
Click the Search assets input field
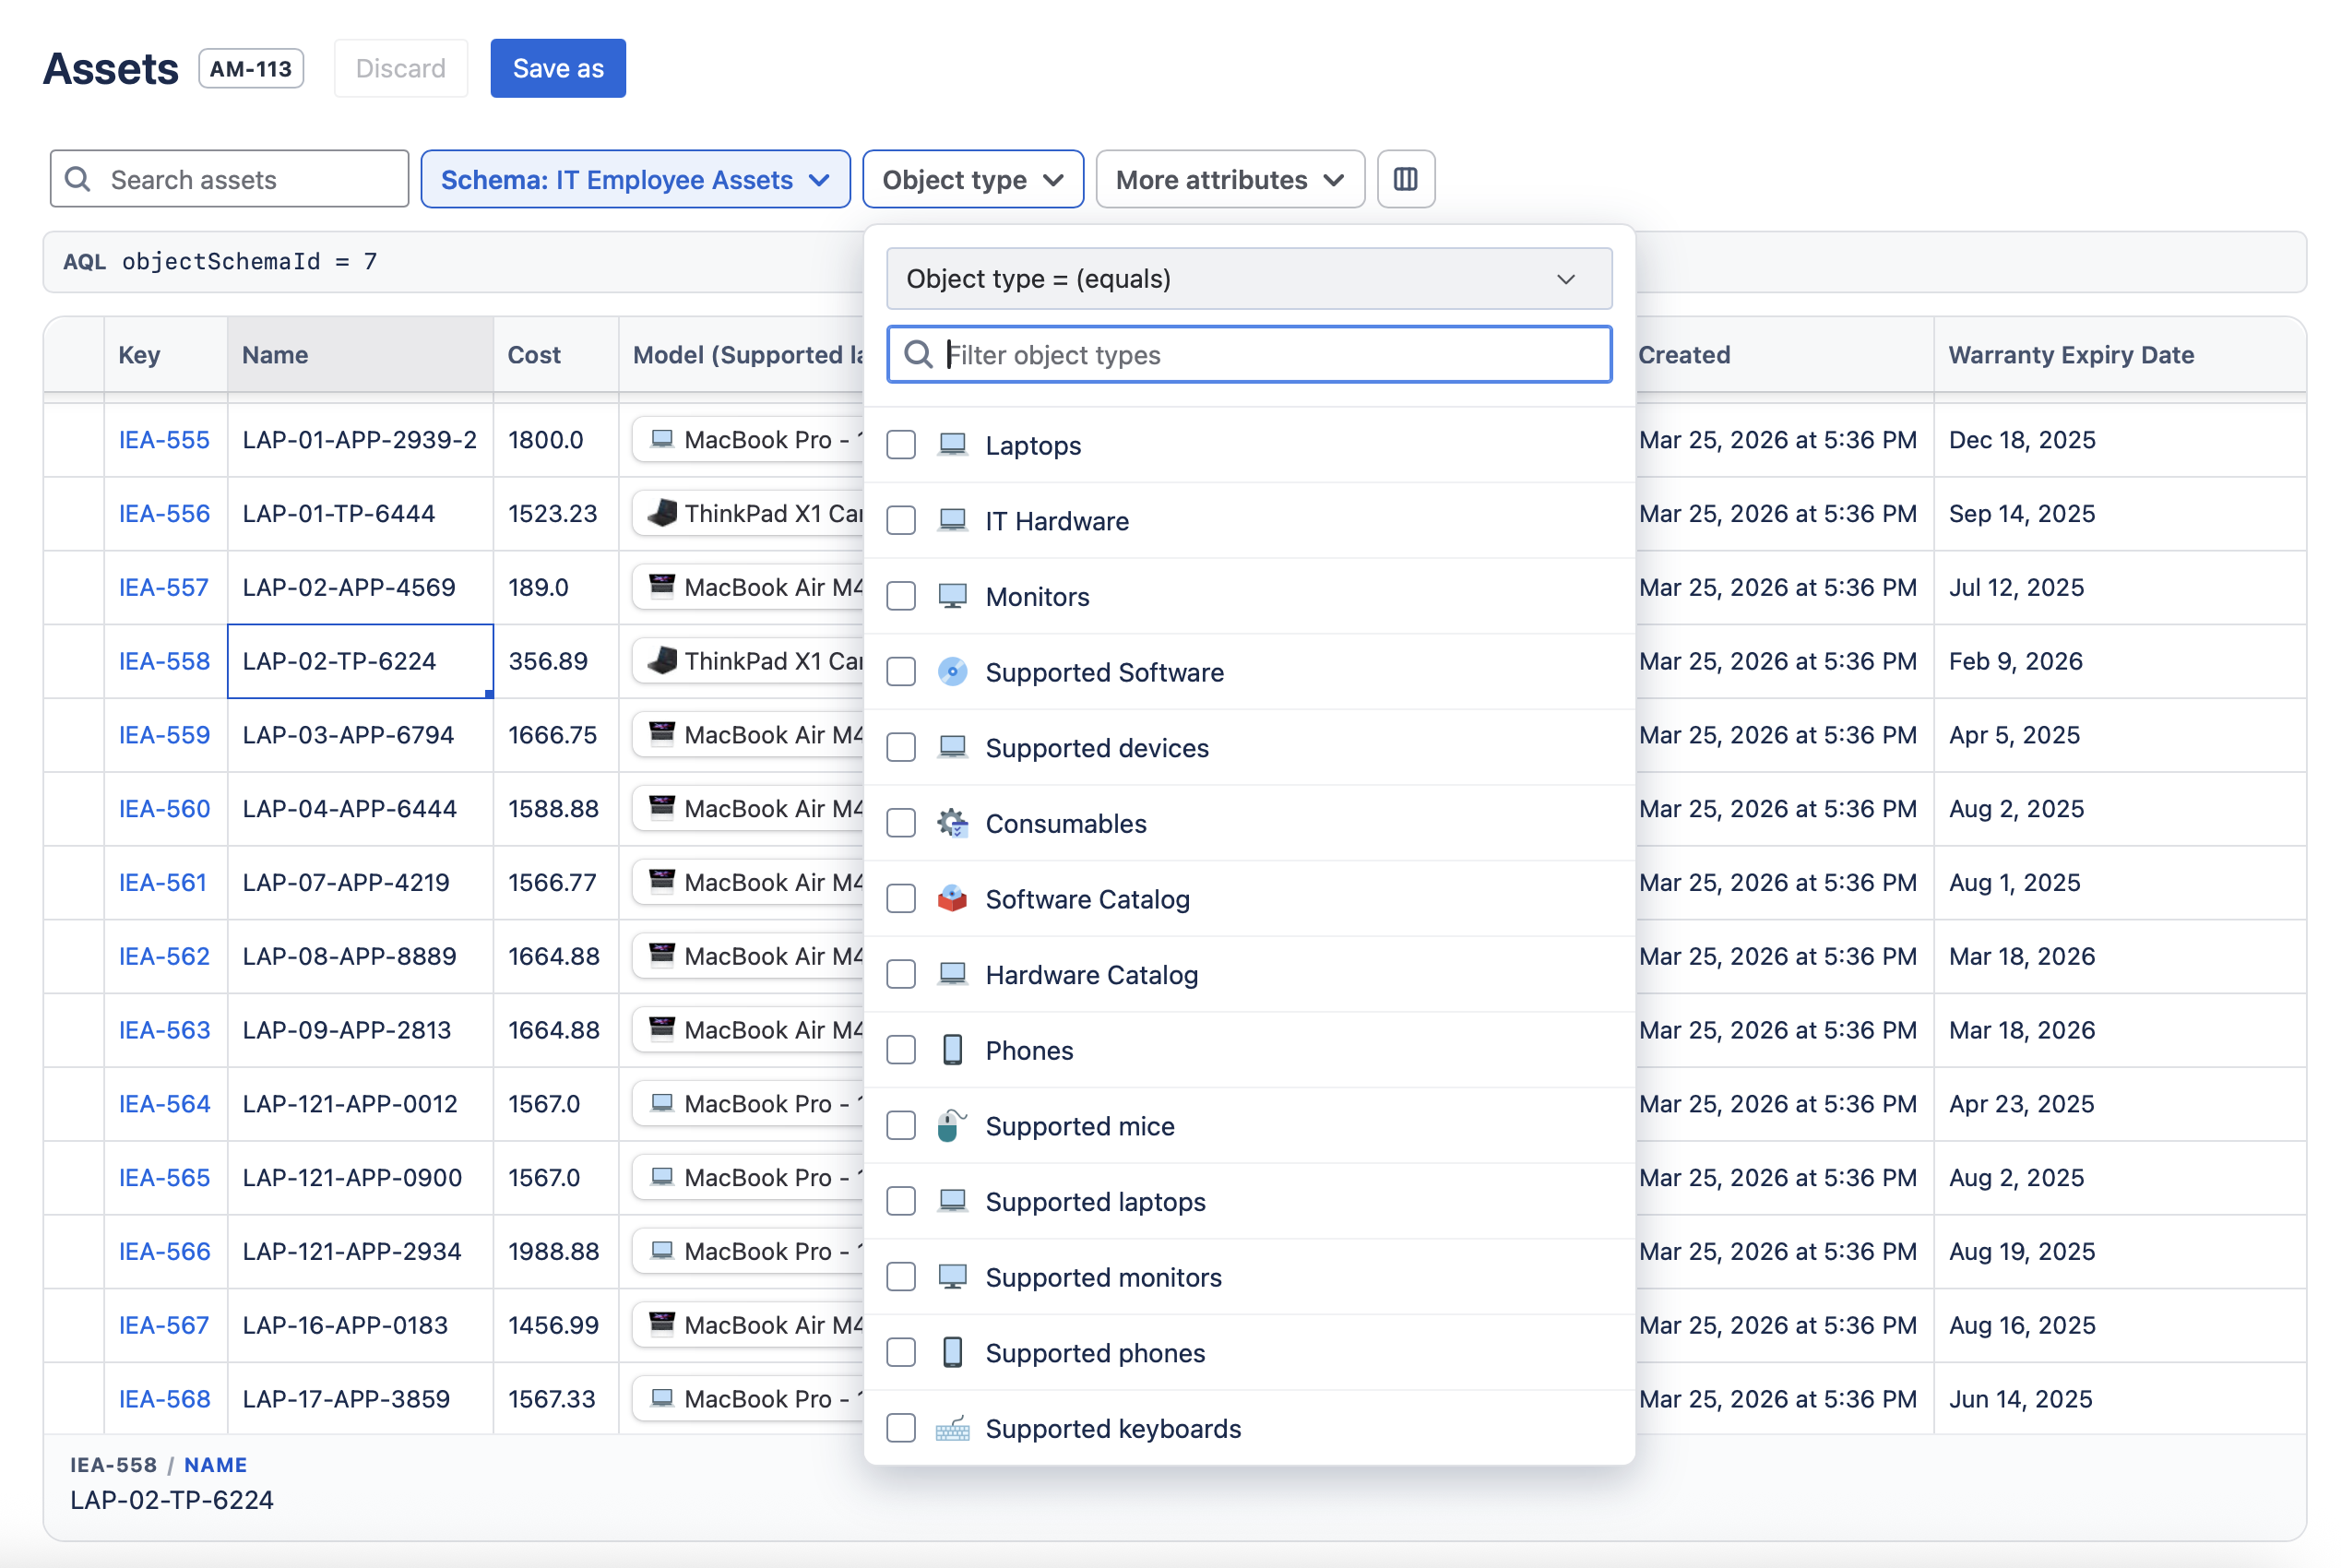point(229,179)
